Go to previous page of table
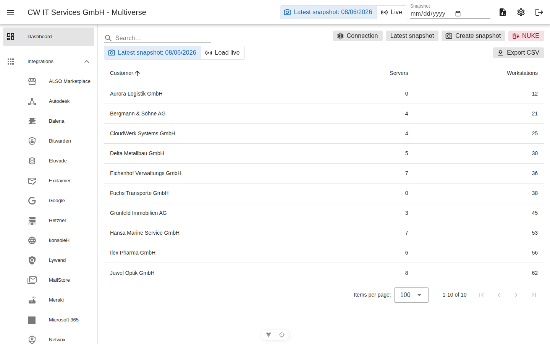Viewport: 550px width, 344px height. click(x=499, y=295)
